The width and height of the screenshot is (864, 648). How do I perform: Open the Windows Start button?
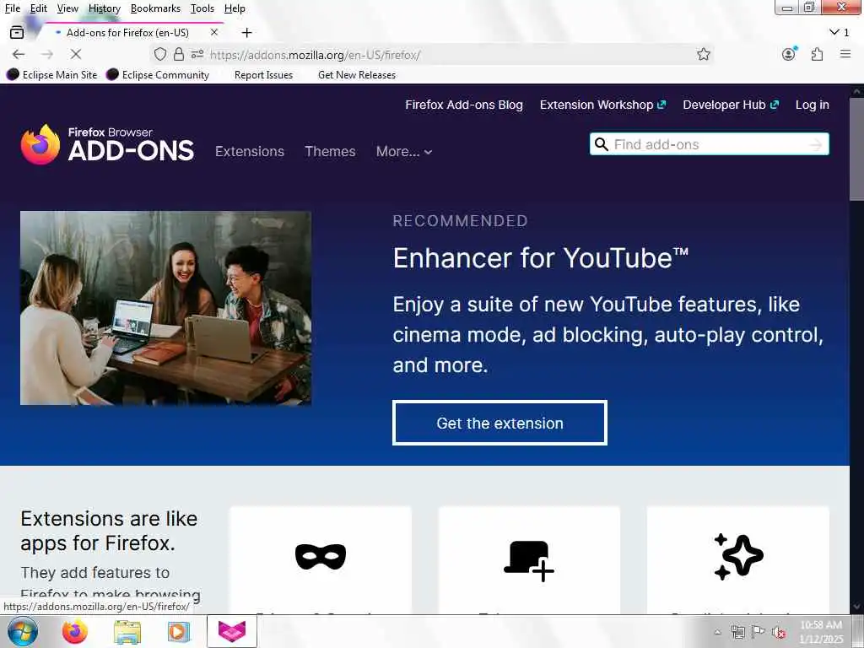point(23,631)
